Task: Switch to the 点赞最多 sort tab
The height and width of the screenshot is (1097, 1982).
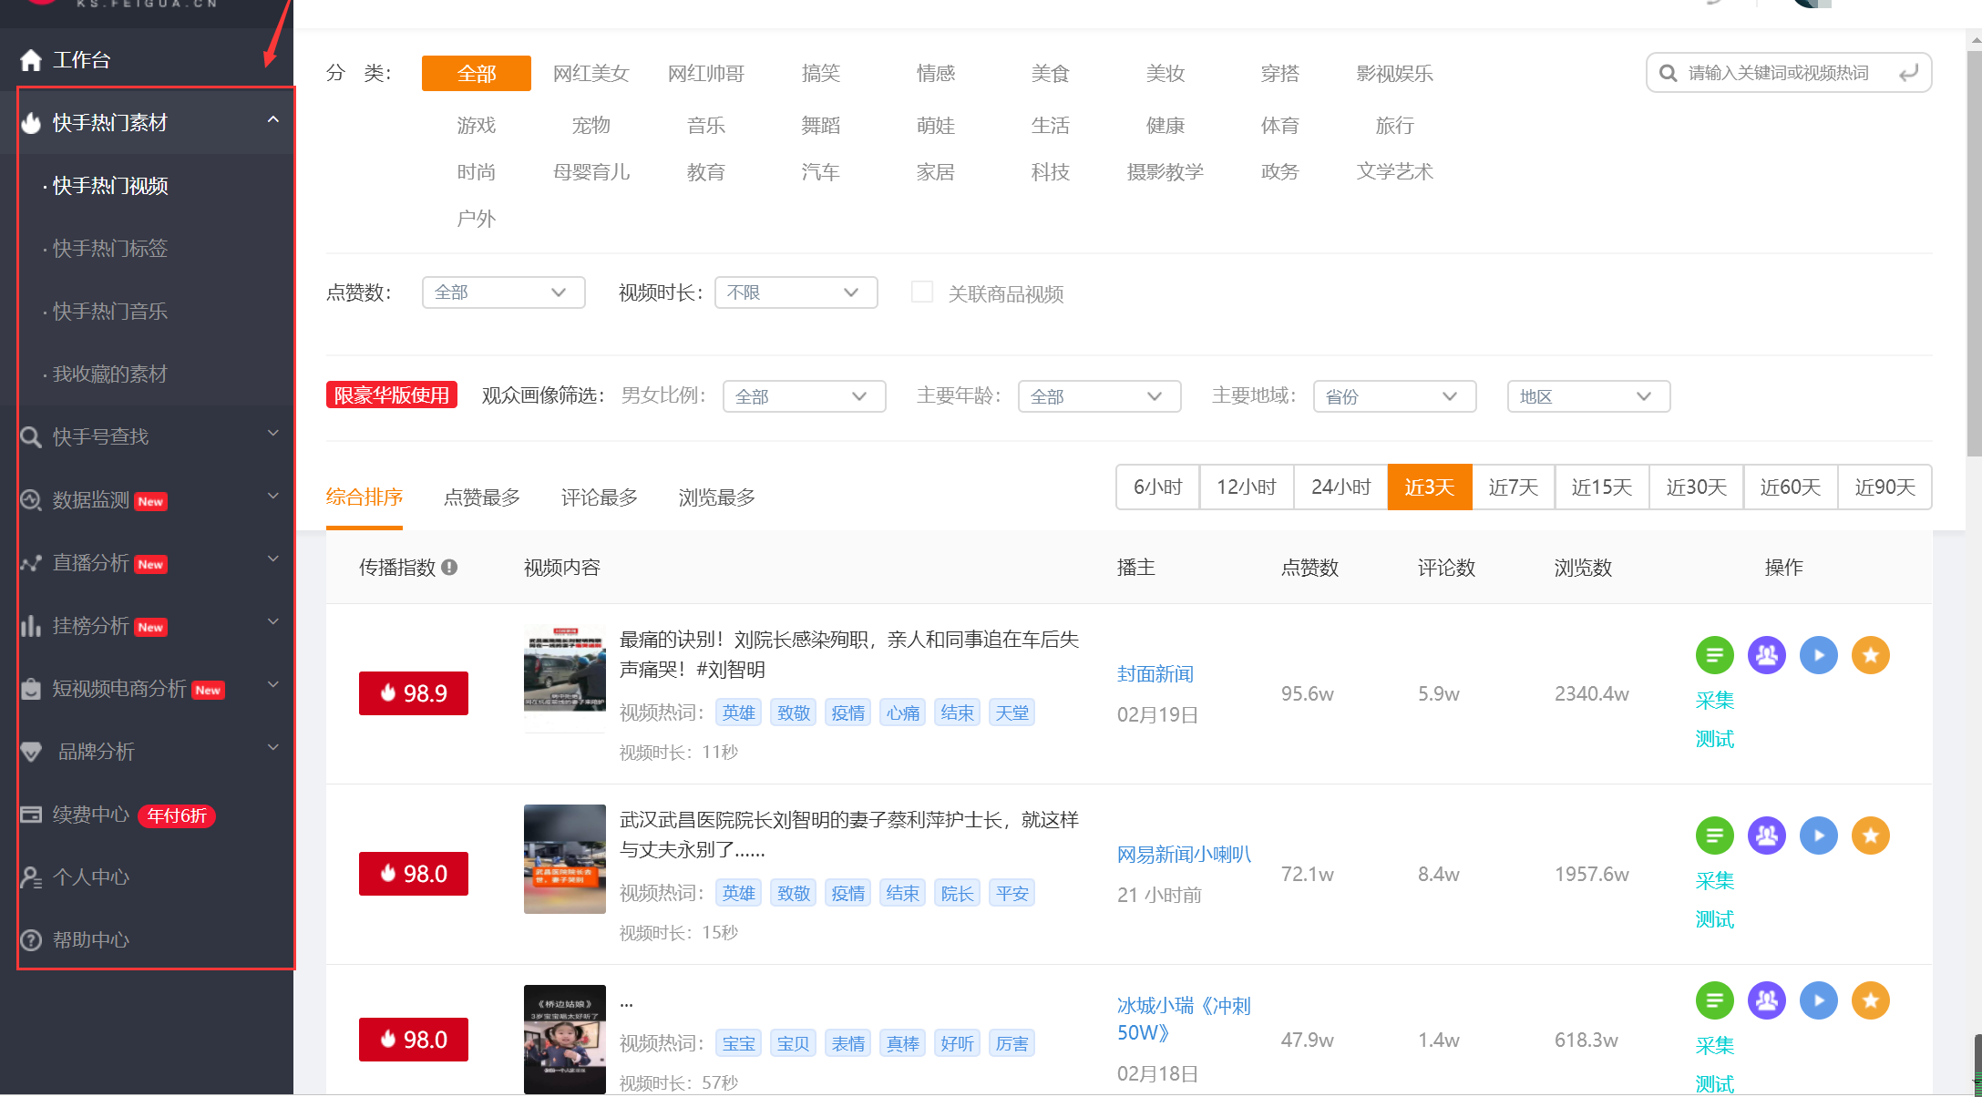Action: point(482,497)
